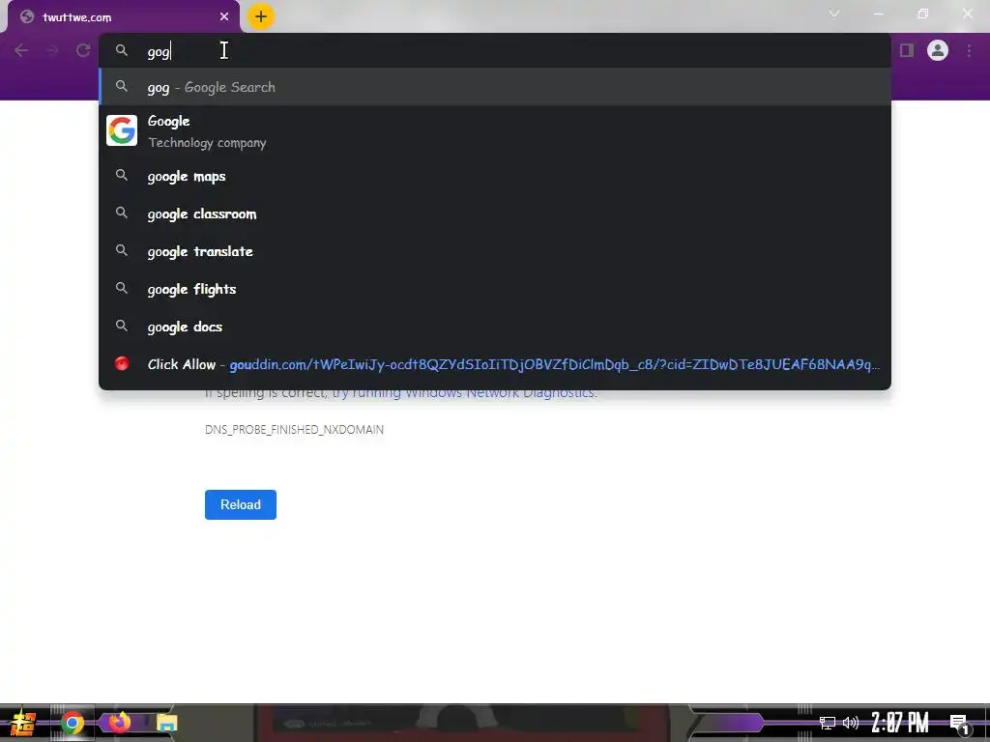Screen dimensions: 990x742
Task: Open the tab search chevron
Action: 834,14
